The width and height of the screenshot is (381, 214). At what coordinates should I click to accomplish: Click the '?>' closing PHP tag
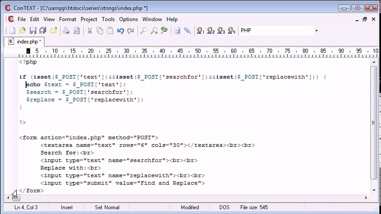point(22,122)
